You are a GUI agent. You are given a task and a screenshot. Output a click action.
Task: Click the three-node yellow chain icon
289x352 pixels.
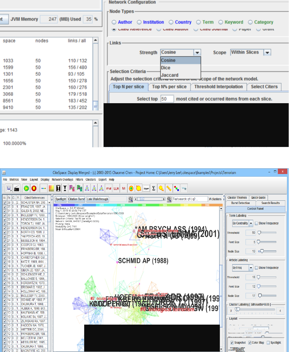(x=169, y=188)
